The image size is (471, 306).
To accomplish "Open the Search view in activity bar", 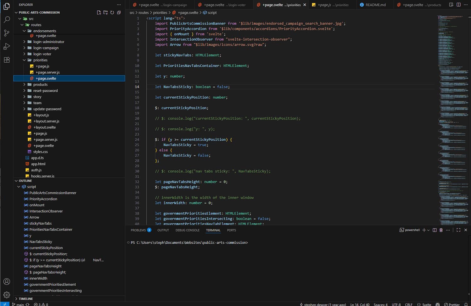I will (7, 20).
